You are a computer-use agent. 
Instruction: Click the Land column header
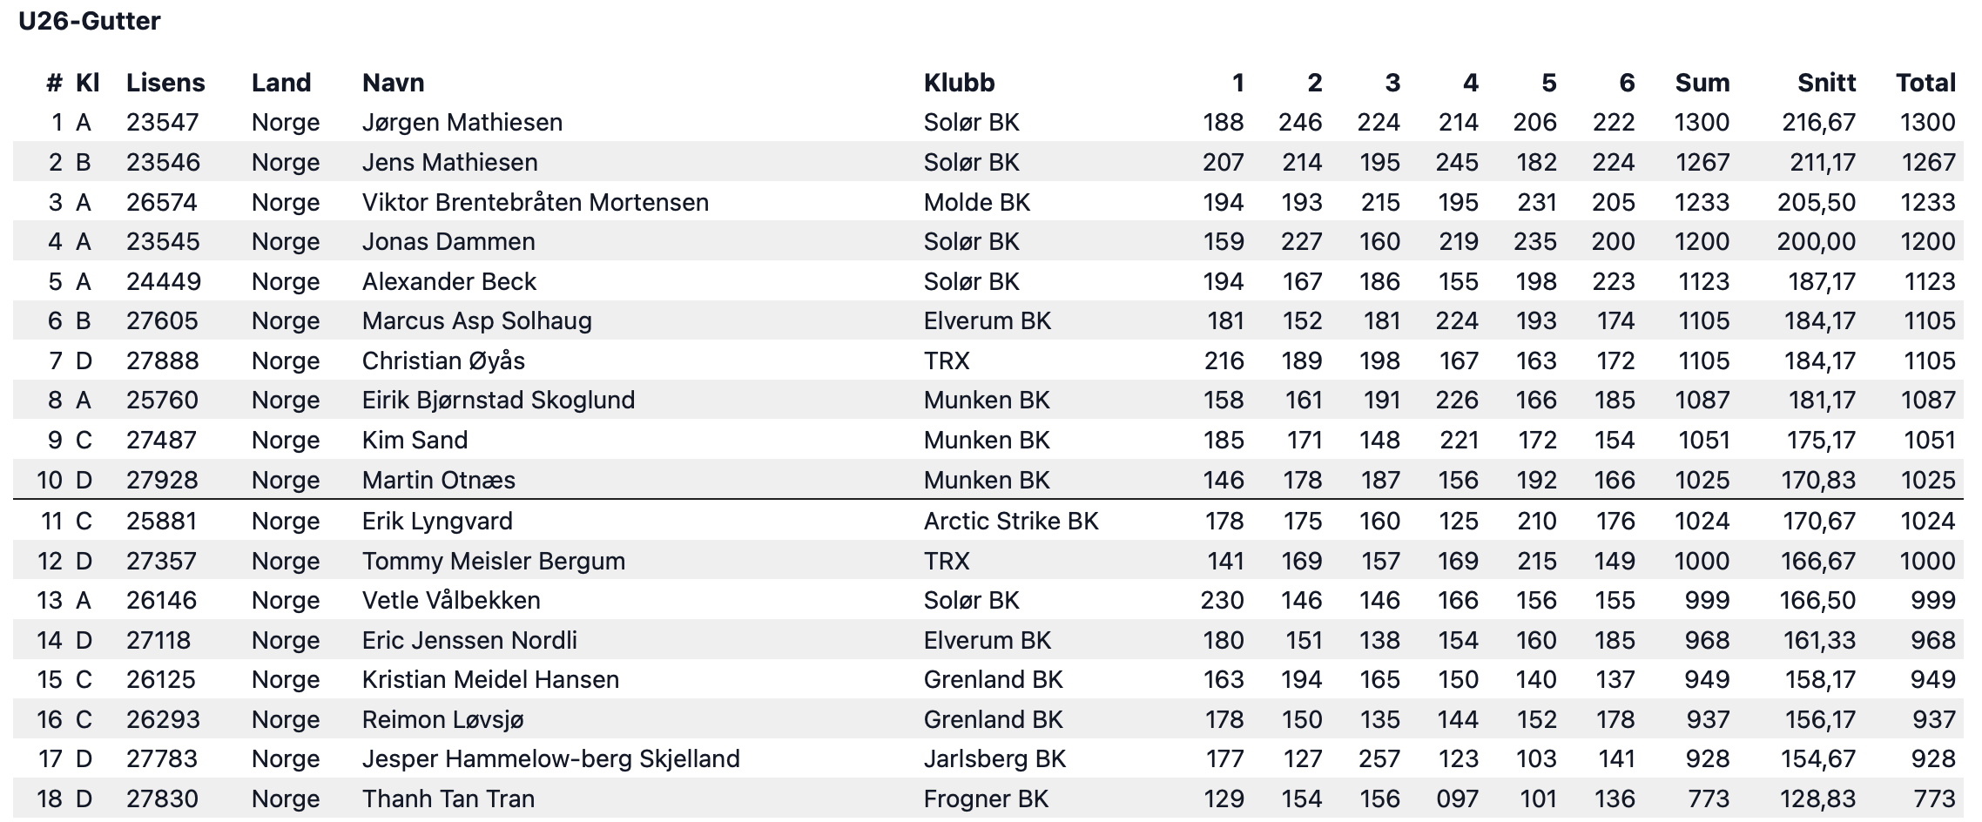(281, 83)
